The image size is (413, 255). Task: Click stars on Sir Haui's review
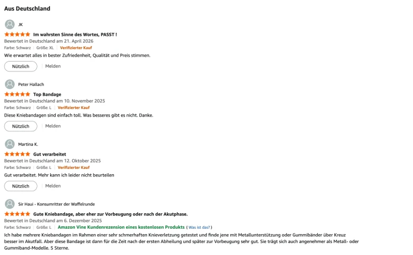click(x=17, y=214)
